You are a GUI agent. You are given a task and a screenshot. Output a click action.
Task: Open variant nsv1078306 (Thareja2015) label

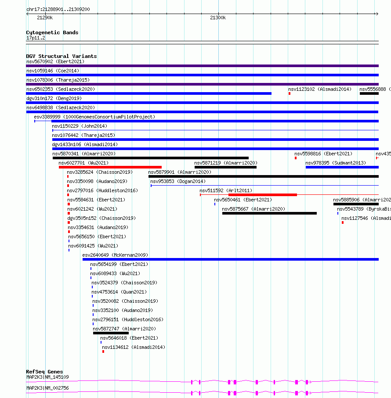(x=58, y=80)
